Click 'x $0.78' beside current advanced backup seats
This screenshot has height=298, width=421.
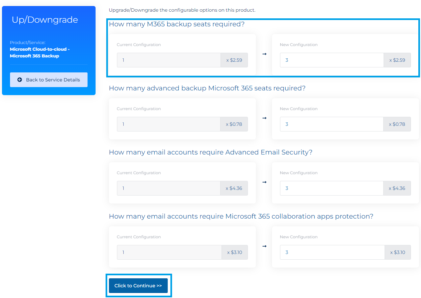(234, 124)
